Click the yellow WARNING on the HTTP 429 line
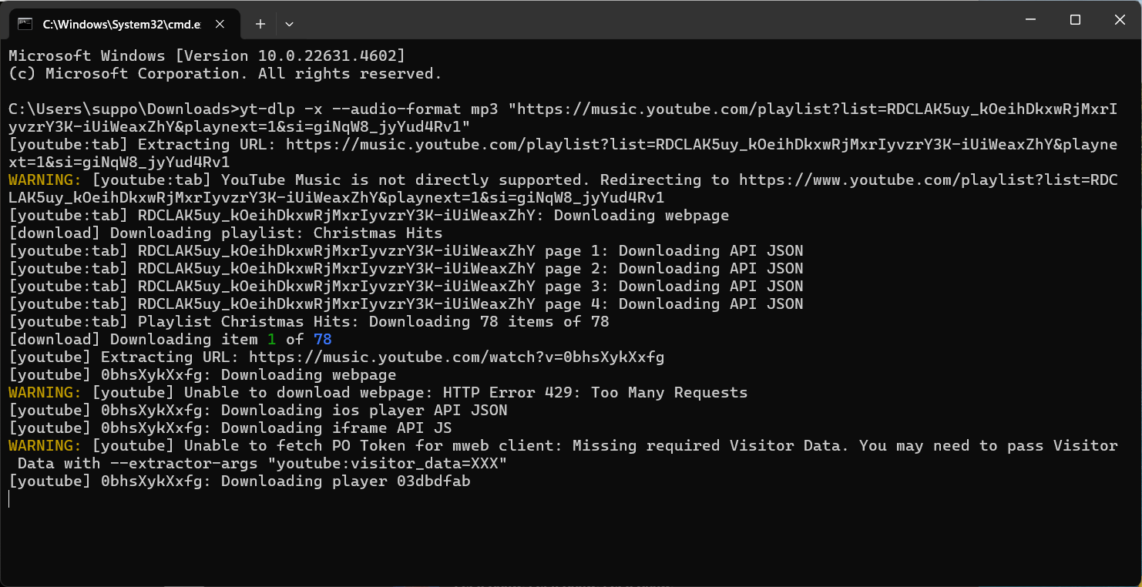This screenshot has width=1142, height=587. click(45, 392)
